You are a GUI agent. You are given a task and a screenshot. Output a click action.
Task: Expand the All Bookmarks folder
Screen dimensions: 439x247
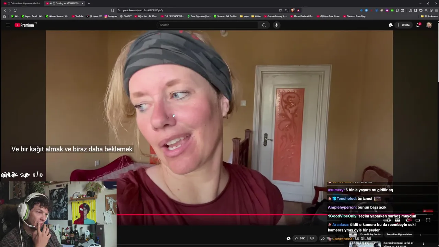tap(429, 16)
